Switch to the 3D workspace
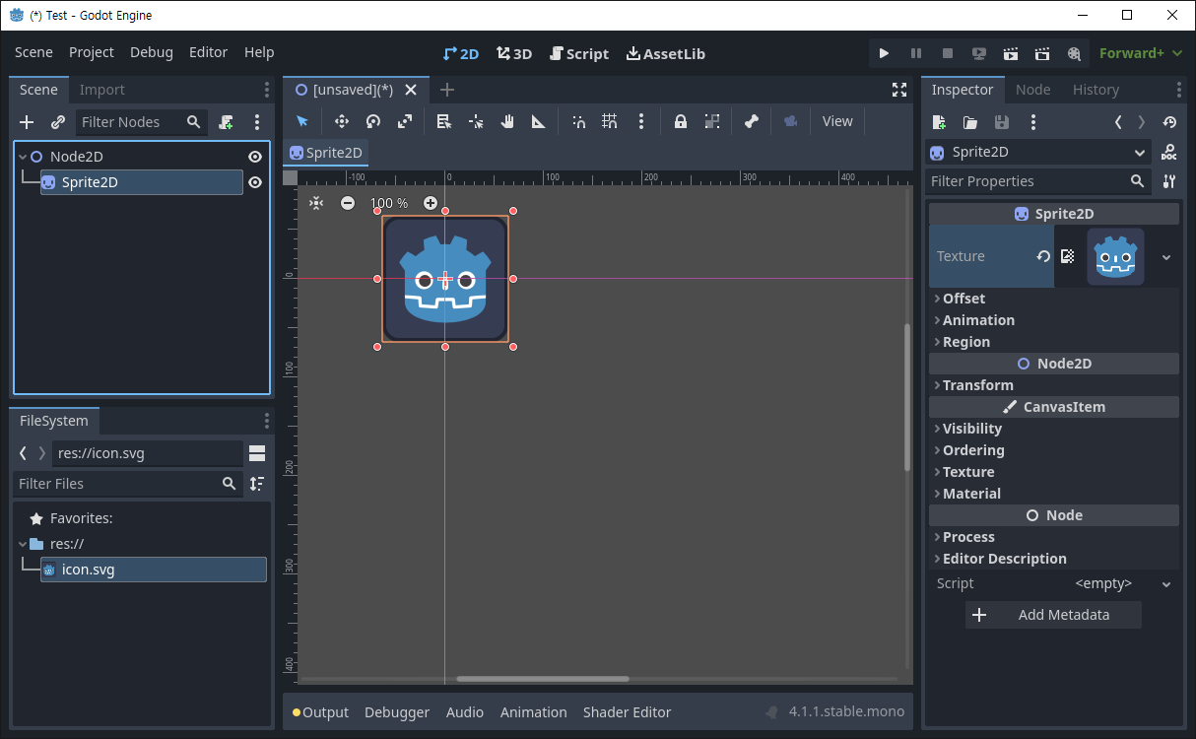 [x=514, y=53]
